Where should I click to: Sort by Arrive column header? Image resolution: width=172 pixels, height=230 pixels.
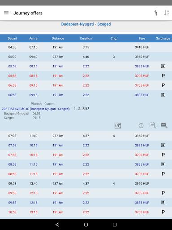coord(33,38)
